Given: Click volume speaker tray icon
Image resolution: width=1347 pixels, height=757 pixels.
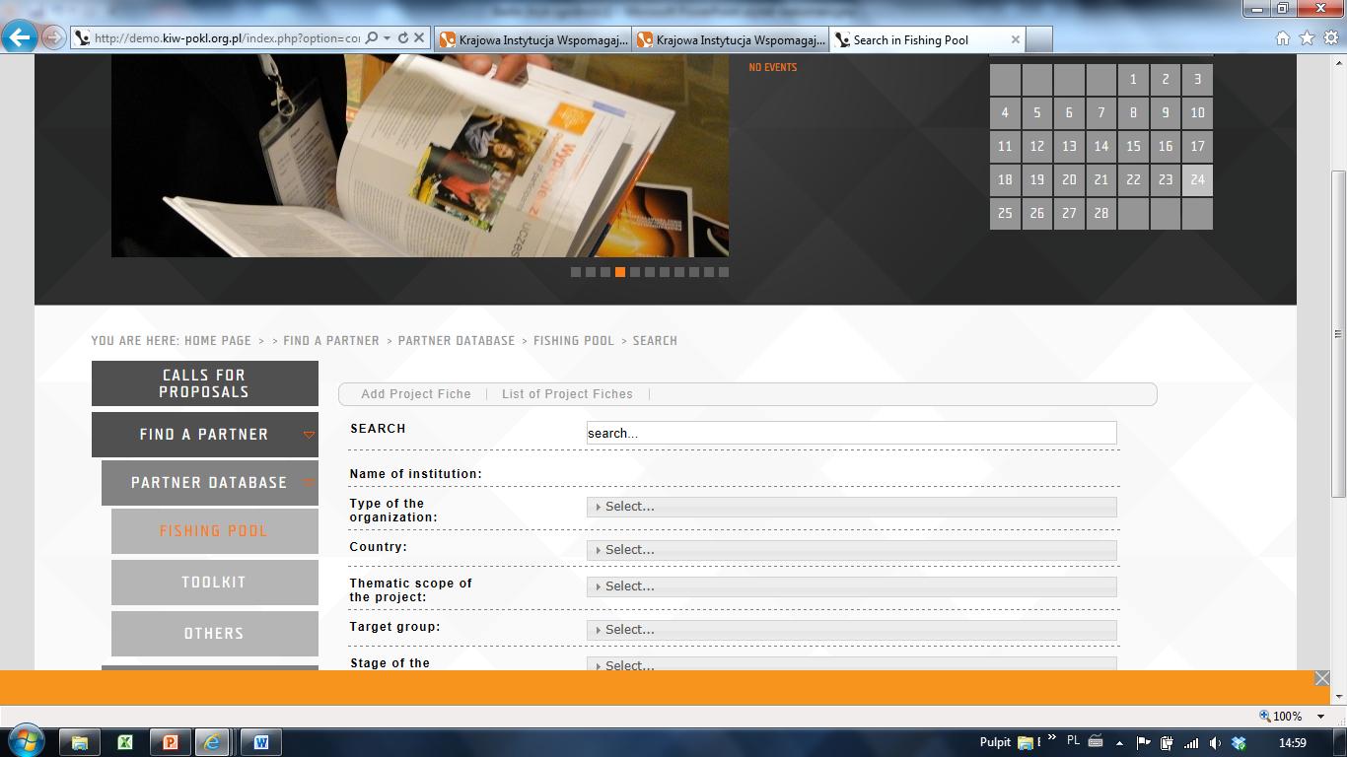Looking at the screenshot, I should [x=1215, y=743].
